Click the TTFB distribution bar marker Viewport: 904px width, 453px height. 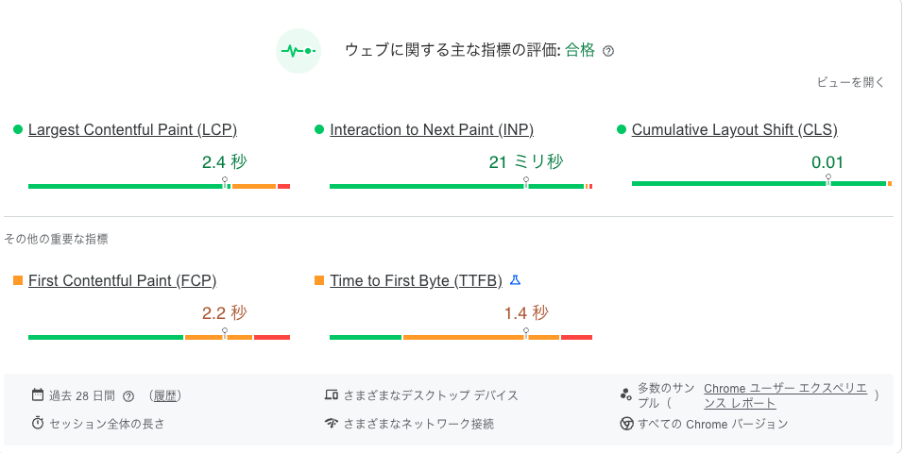click(525, 333)
